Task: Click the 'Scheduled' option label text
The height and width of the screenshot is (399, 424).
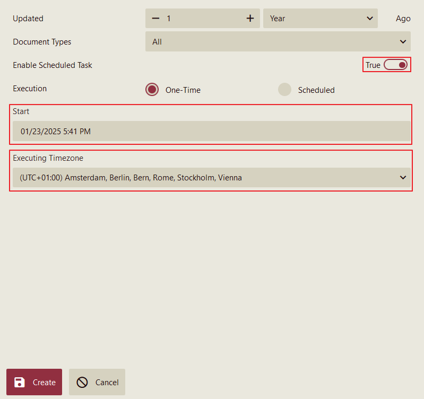Action: tap(316, 90)
